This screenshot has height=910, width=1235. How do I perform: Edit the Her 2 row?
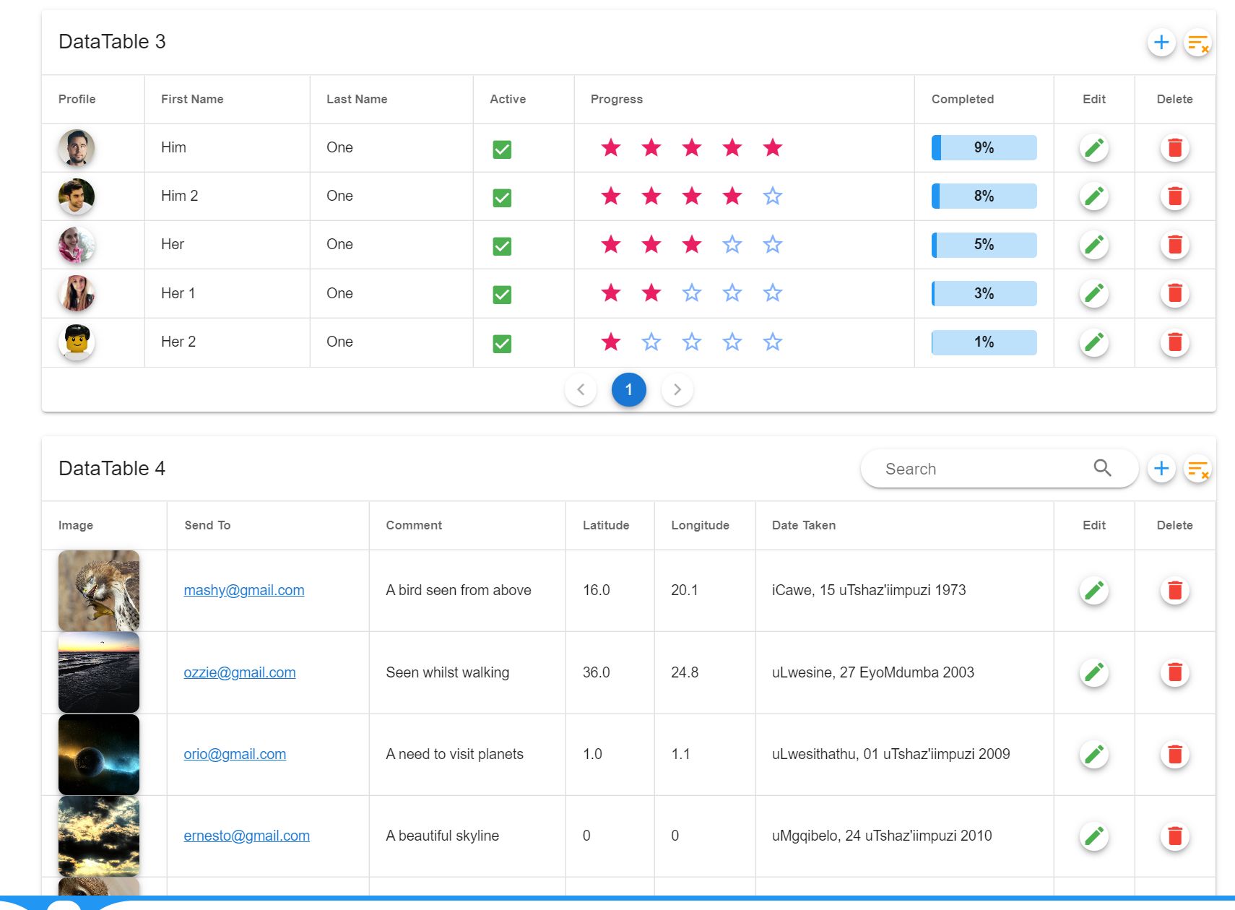(1094, 342)
